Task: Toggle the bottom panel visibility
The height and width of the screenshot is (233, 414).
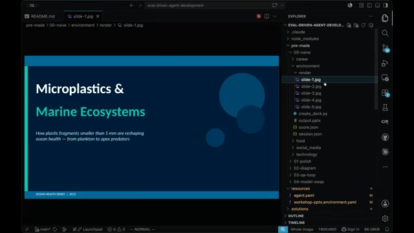Action: point(378,5)
